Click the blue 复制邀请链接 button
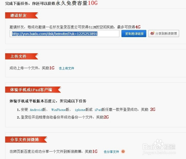Screen dimensions: 186x159 (134, 33)
